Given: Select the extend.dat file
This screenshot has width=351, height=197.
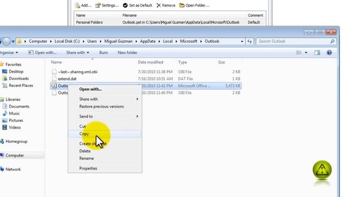Looking at the screenshot, I should [67, 79].
